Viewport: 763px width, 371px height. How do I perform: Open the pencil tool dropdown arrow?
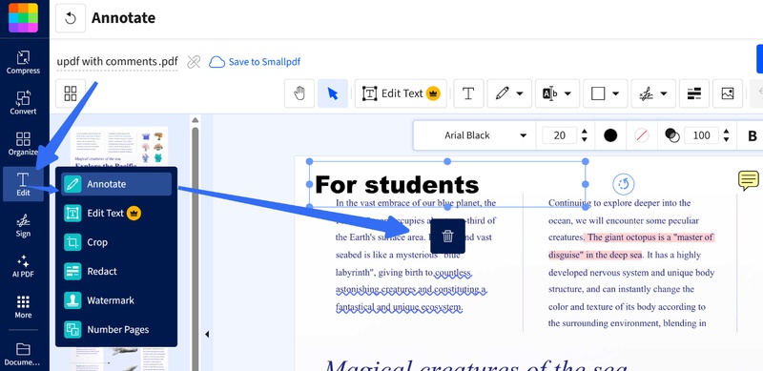(520, 93)
